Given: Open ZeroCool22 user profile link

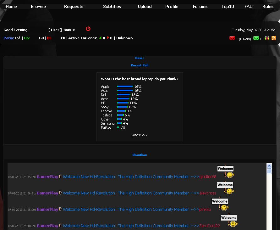Looking at the screenshot, I should [x=210, y=226].
